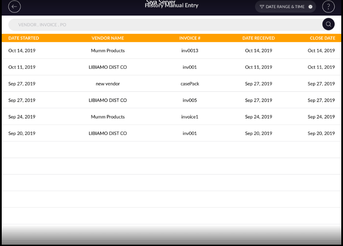343x246 pixels.
Task: Open the invoice1 entry from Mumm Products
Action: point(189,117)
